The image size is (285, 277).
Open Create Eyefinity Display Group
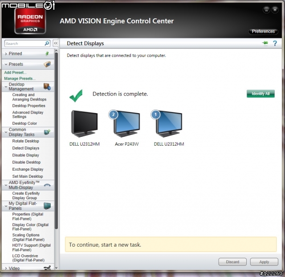coord(26,196)
